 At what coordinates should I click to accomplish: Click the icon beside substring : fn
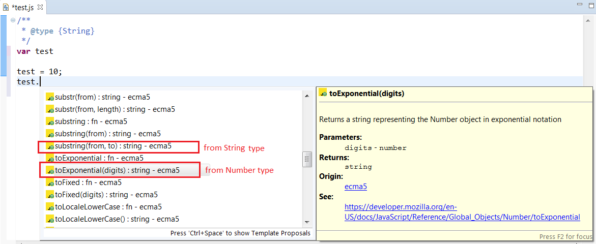(50, 121)
